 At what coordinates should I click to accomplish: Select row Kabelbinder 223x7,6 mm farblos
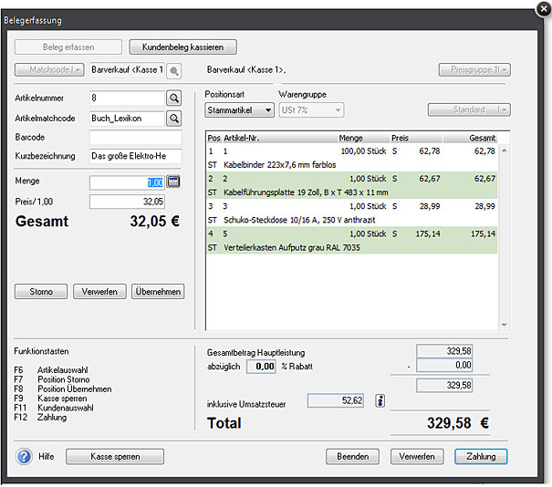(351, 158)
